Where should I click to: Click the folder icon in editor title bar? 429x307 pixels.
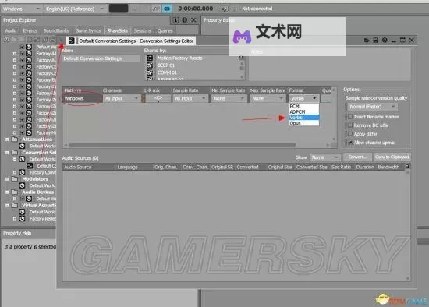tap(367, 41)
